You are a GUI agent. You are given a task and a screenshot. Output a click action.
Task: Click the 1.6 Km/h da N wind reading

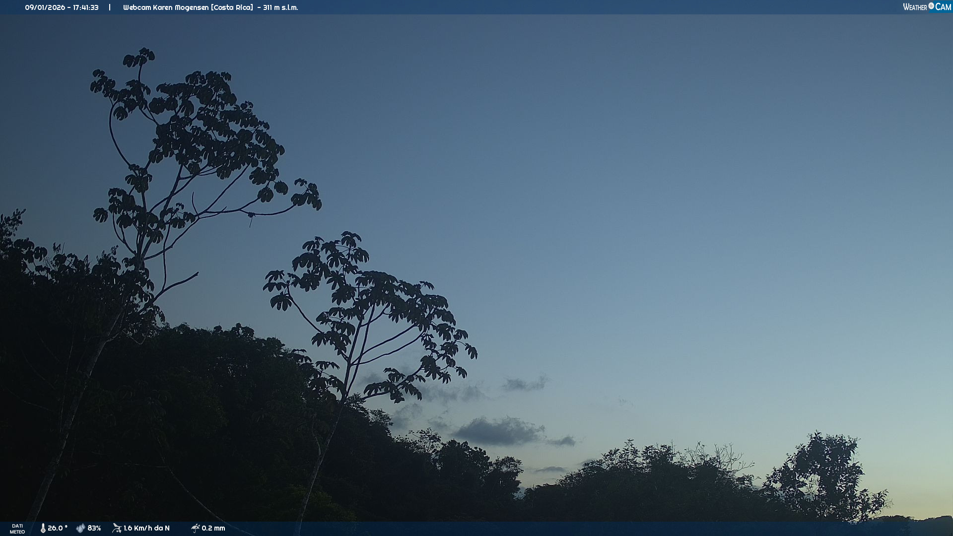click(x=146, y=528)
